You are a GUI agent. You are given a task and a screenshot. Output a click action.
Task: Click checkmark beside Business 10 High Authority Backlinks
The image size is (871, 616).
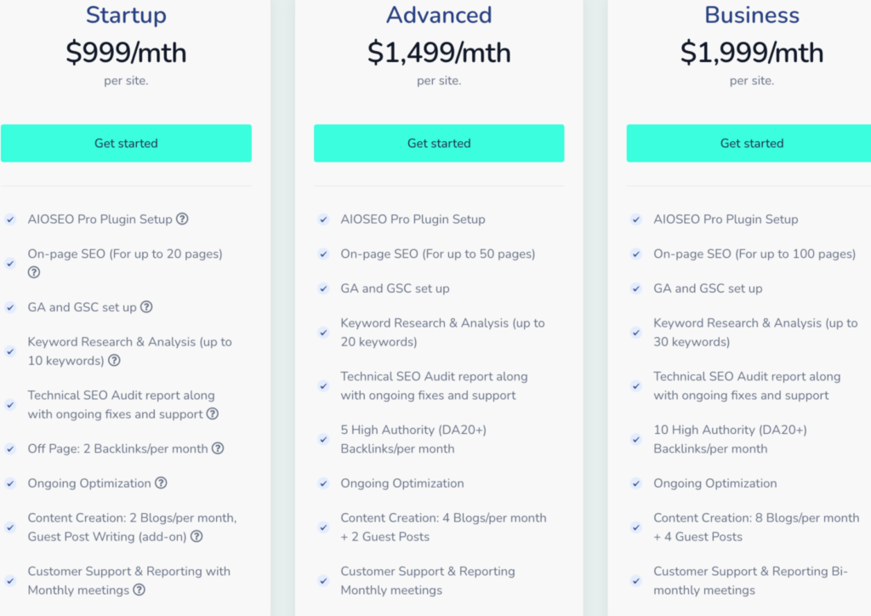(x=636, y=439)
